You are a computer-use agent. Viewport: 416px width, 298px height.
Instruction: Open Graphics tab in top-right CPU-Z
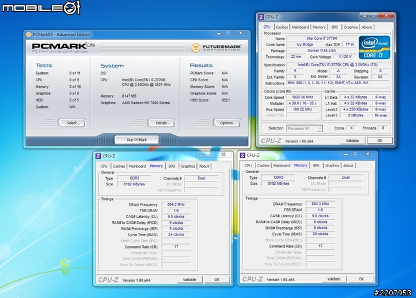pyautogui.click(x=351, y=27)
